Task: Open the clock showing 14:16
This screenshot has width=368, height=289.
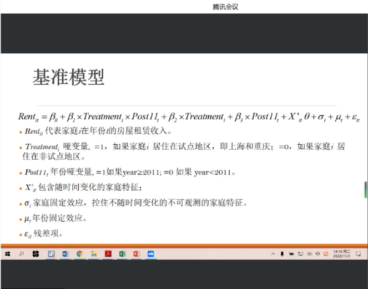Action: pyautogui.click(x=341, y=253)
